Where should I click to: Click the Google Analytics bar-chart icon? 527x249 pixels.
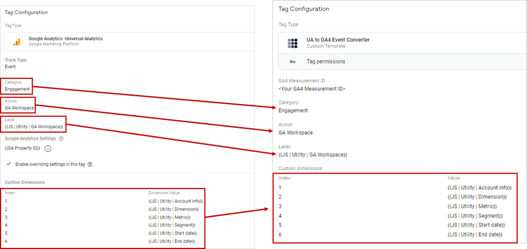click(x=16, y=41)
